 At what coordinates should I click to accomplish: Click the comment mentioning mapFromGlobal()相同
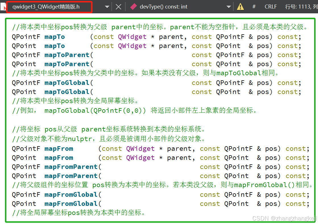click(x=163, y=185)
